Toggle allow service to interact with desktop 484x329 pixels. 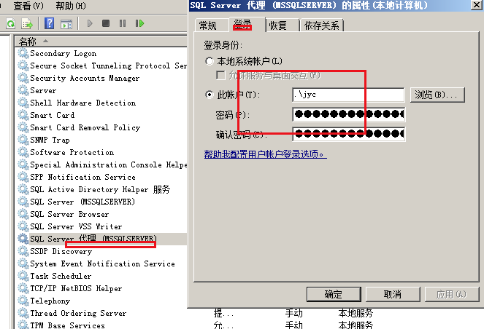220,75
